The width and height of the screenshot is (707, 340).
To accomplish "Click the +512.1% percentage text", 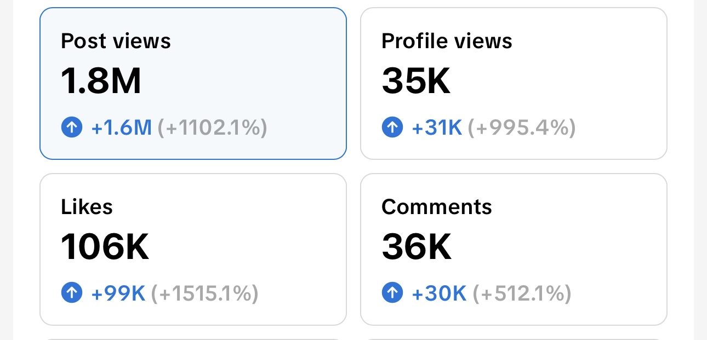I will (x=522, y=294).
